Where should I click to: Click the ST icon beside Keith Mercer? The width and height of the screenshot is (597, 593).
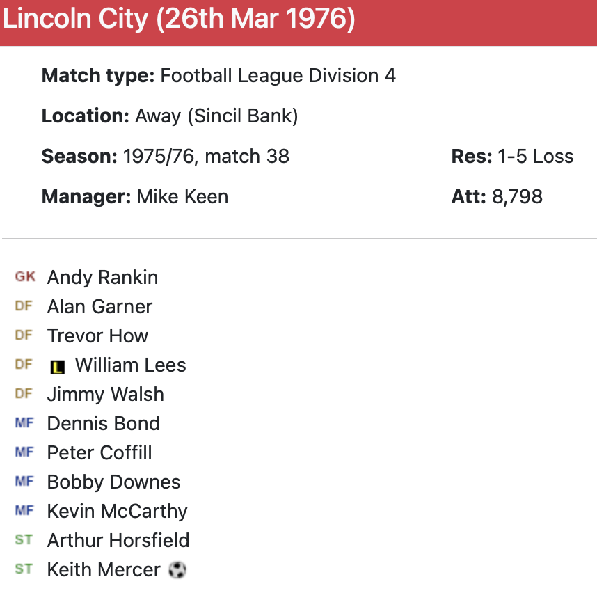point(24,569)
